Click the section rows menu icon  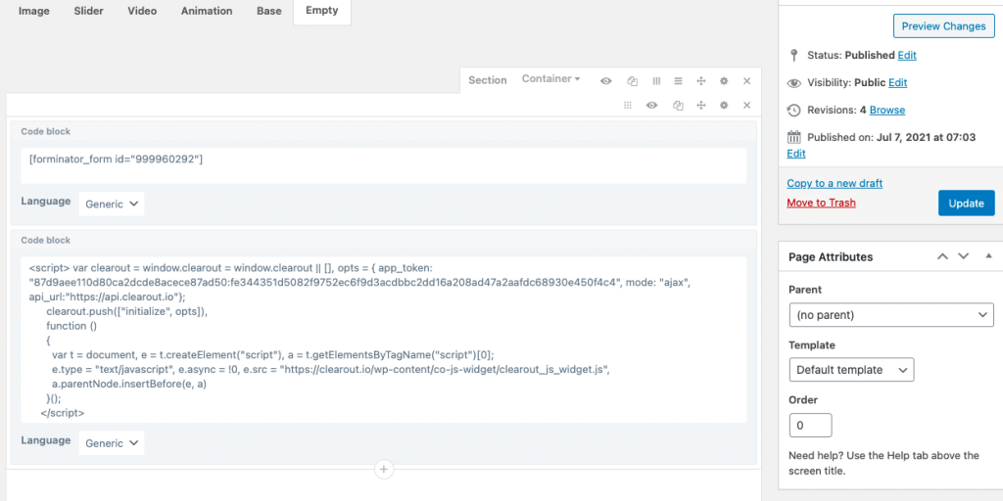[x=679, y=81]
